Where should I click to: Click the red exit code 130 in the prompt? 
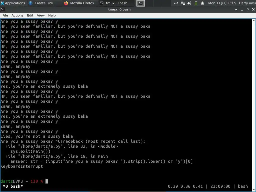click(34, 181)
